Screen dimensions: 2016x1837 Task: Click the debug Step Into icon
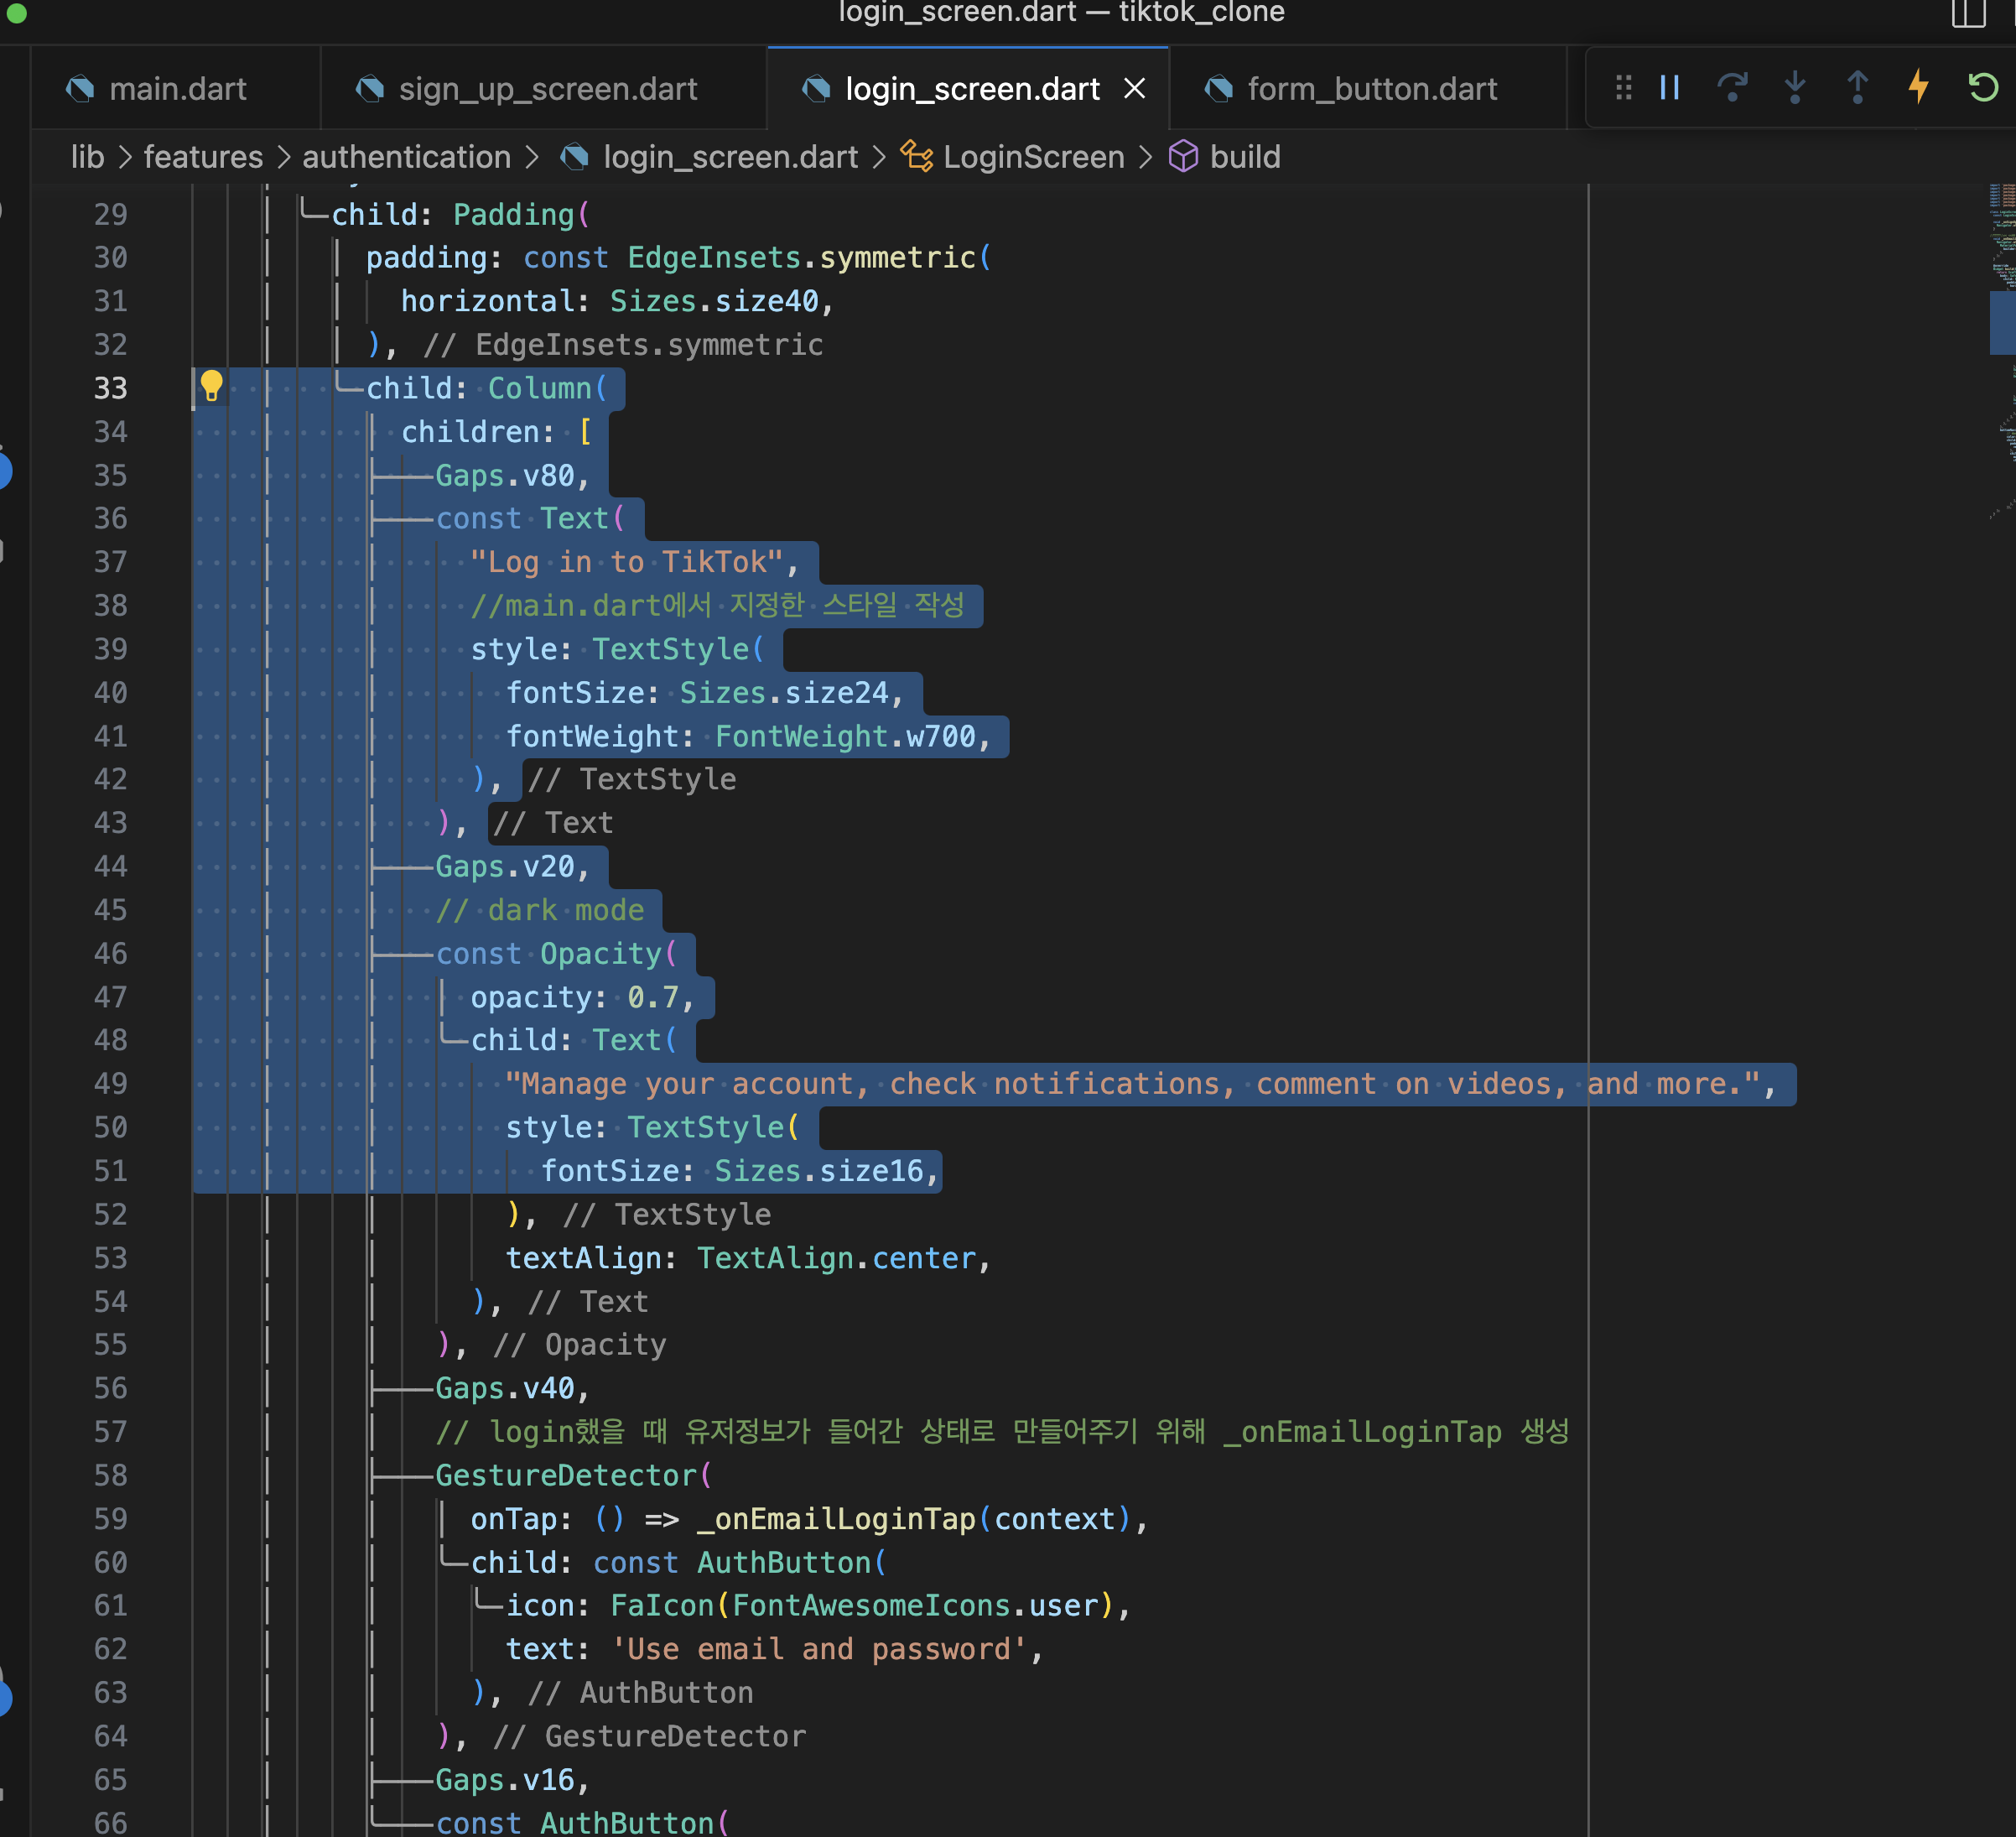pyautogui.click(x=1795, y=88)
